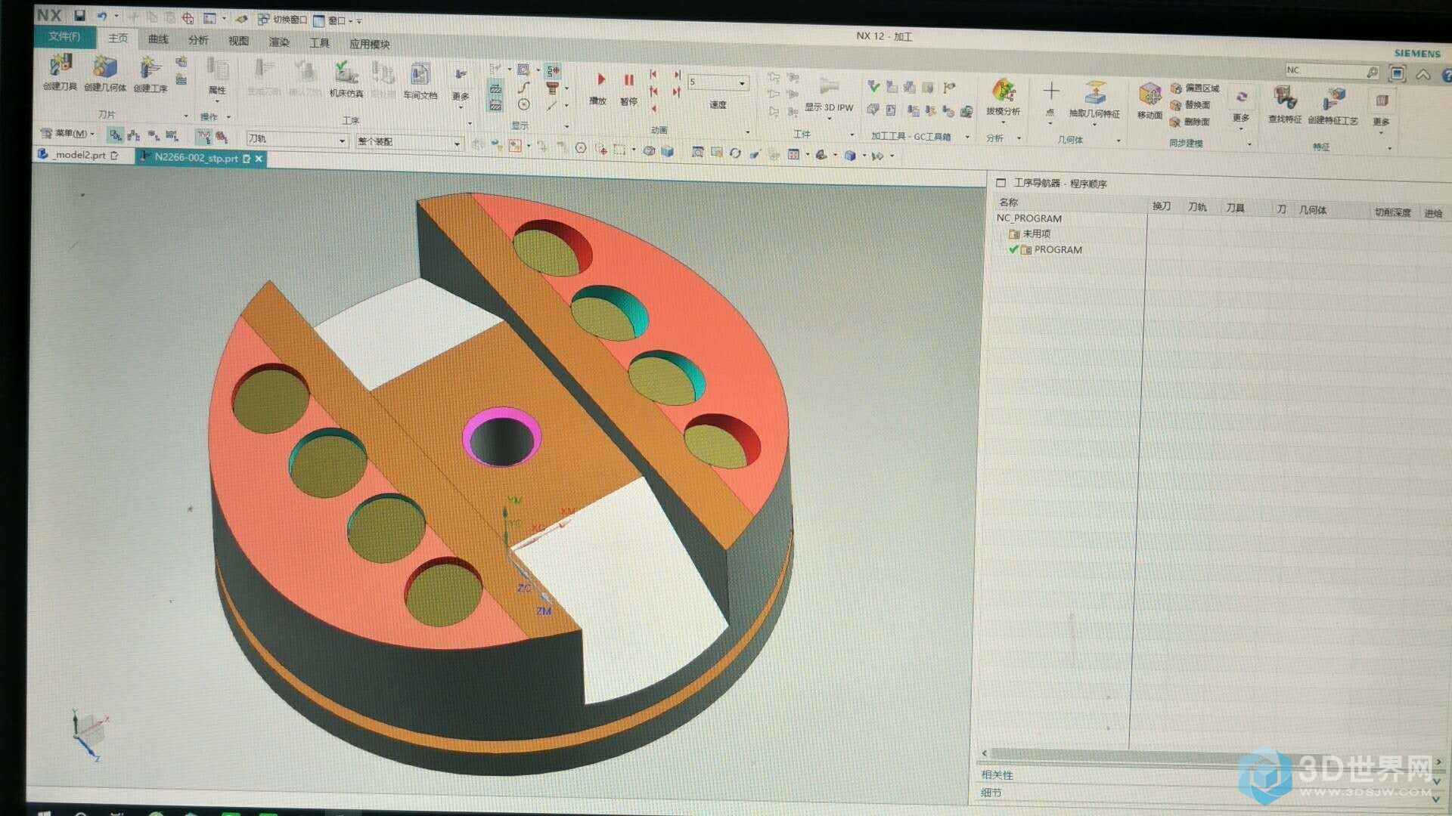
Task: Expand the 更多 dropdown in 工序 group
Action: (x=460, y=97)
